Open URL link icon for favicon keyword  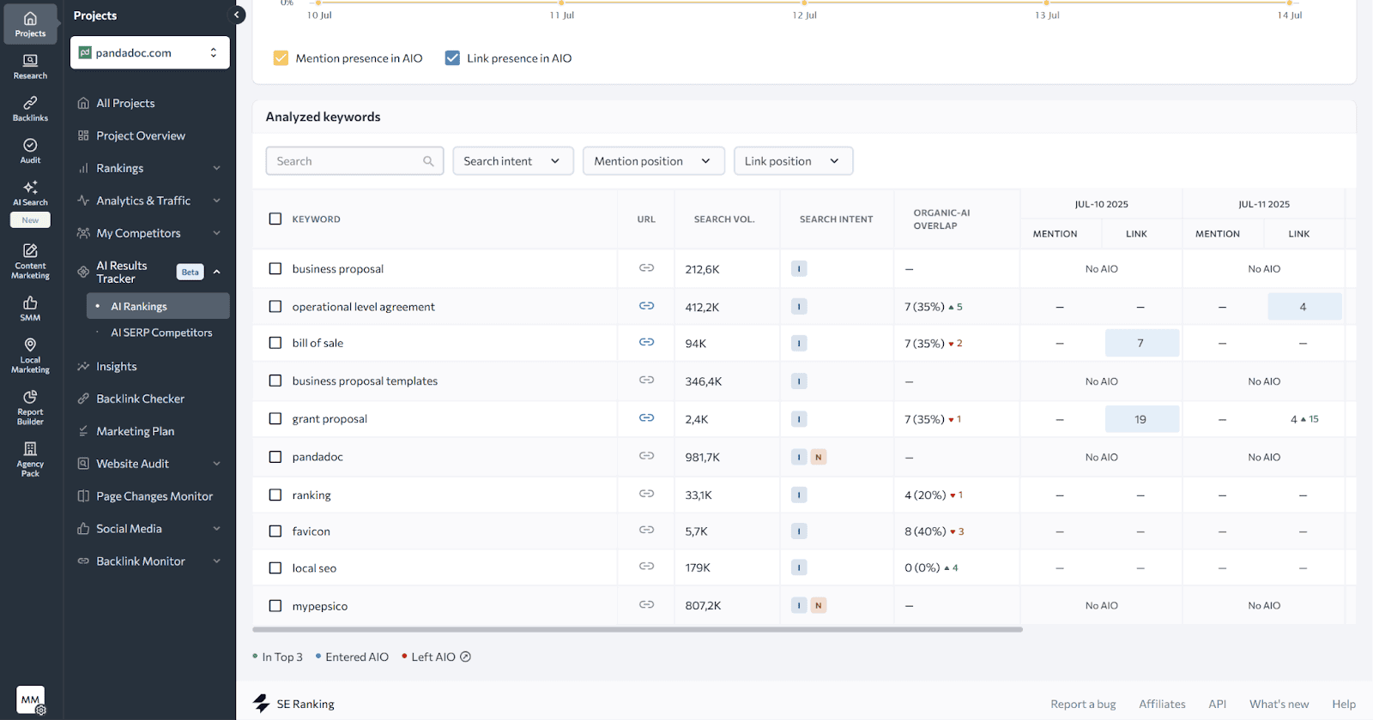[x=646, y=531]
